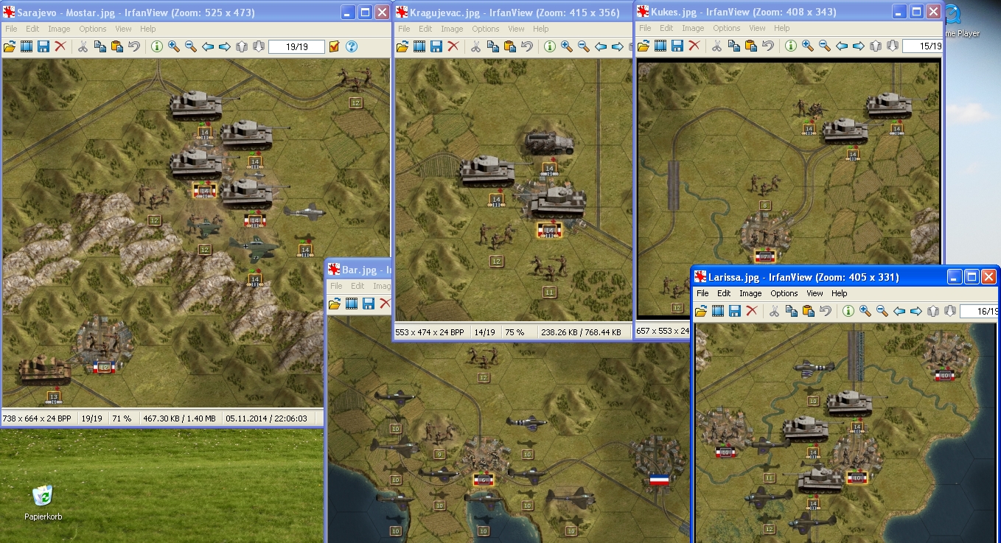The width and height of the screenshot is (1001, 543).
Task: Information icon in Larissa window
Action: 848,311
